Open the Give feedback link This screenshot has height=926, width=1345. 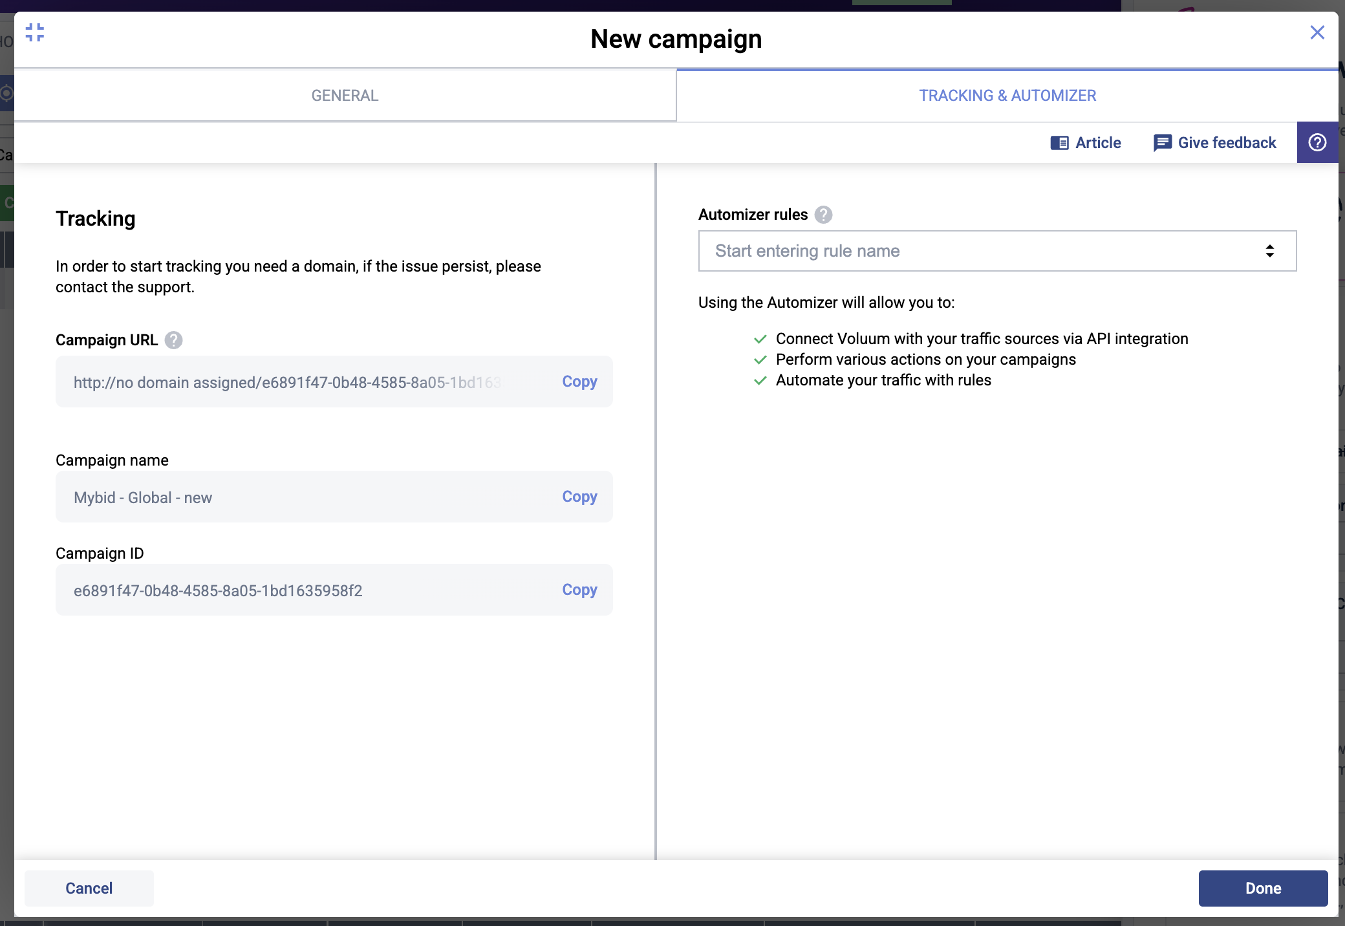[x=1227, y=143]
